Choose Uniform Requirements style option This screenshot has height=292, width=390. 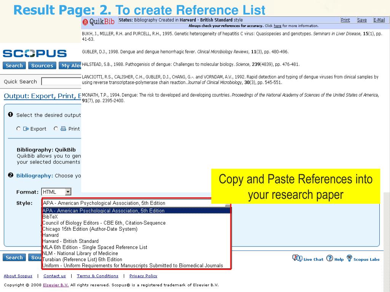click(136, 265)
